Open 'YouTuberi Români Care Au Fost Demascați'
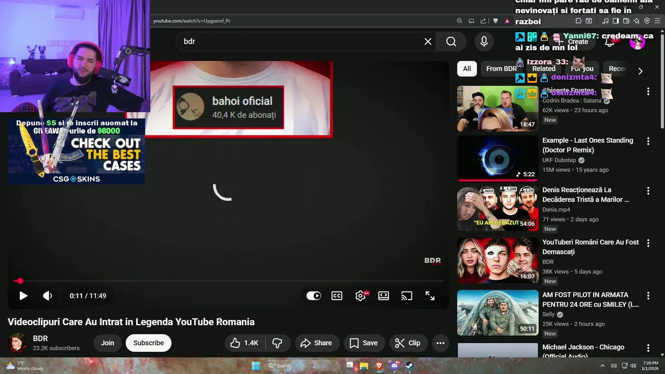Viewport: 665px width, 374px height. pyautogui.click(x=591, y=247)
